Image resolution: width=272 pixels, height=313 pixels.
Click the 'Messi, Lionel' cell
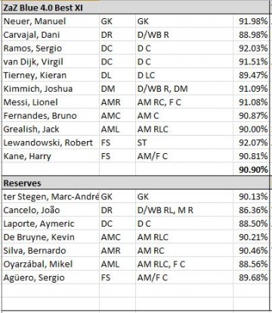click(x=51, y=102)
